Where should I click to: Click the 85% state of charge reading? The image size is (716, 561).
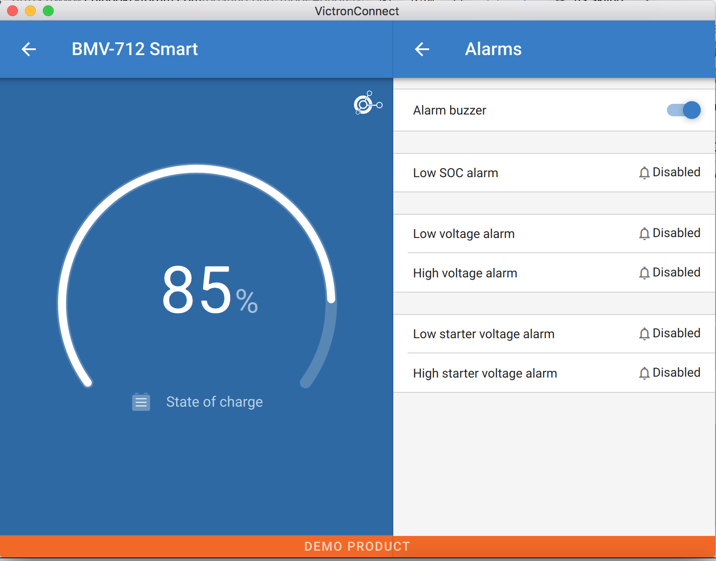210,289
